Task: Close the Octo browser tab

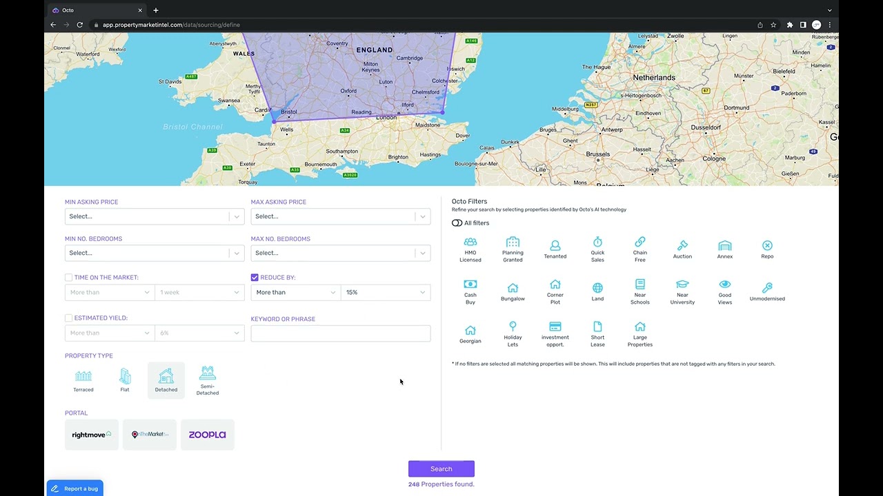Action: [140, 10]
